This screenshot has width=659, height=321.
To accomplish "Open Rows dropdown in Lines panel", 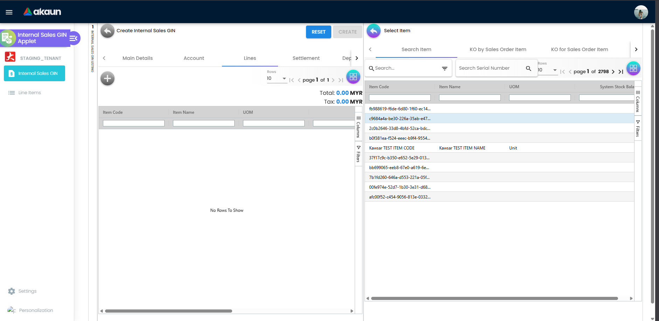I will [277, 78].
